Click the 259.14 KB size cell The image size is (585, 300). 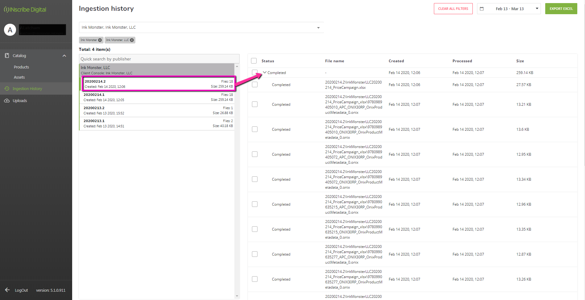click(525, 72)
